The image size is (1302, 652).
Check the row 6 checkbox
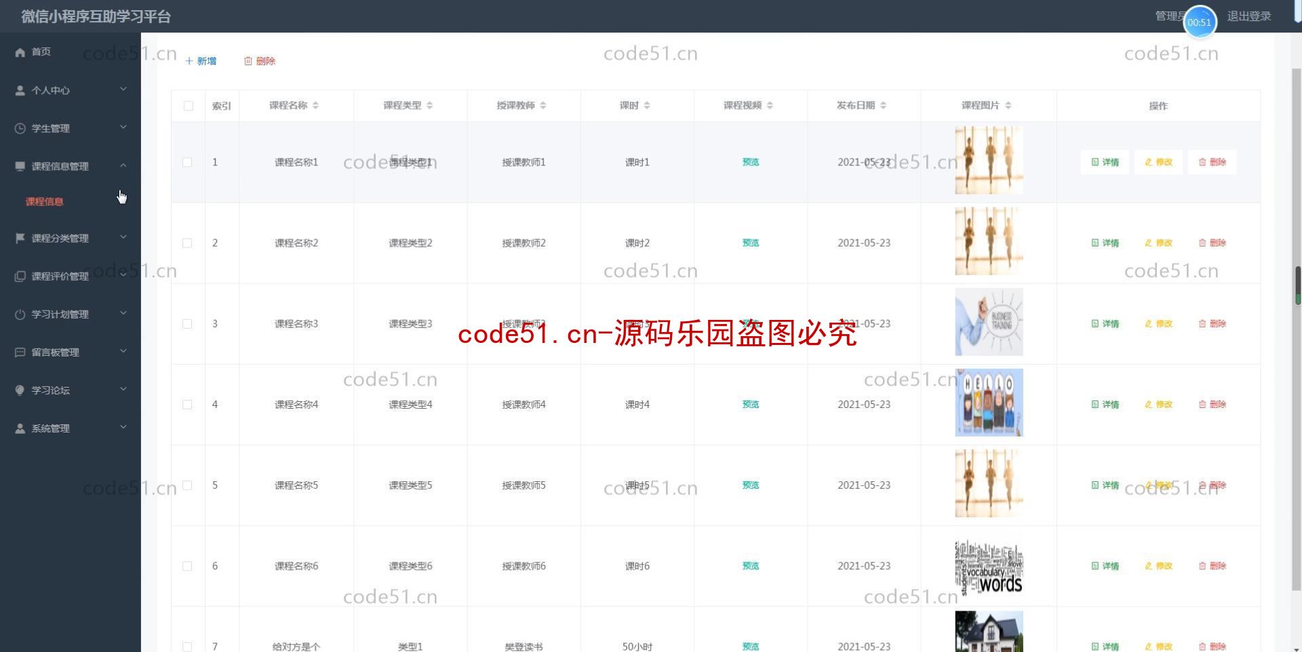(x=187, y=566)
